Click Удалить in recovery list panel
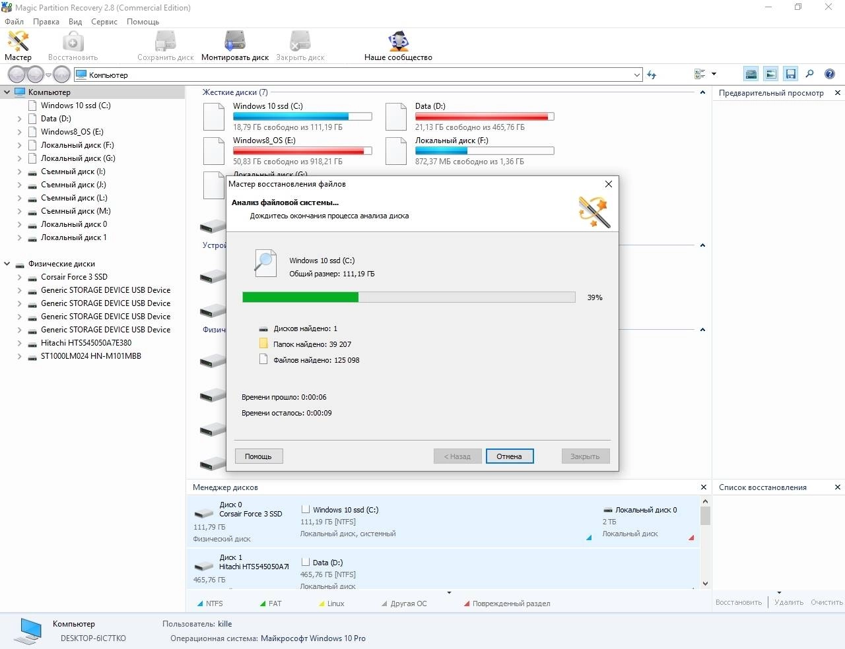The width and height of the screenshot is (845, 649). pos(789,602)
